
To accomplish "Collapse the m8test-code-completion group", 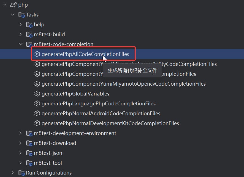I will pos(21,44).
